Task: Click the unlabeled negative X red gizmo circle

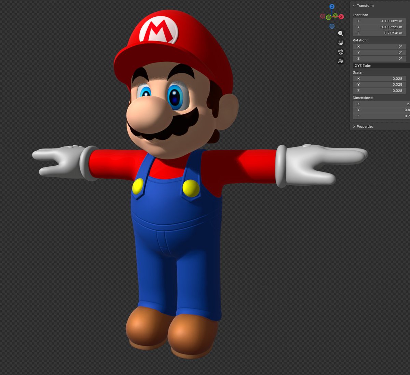Action: click(x=323, y=16)
